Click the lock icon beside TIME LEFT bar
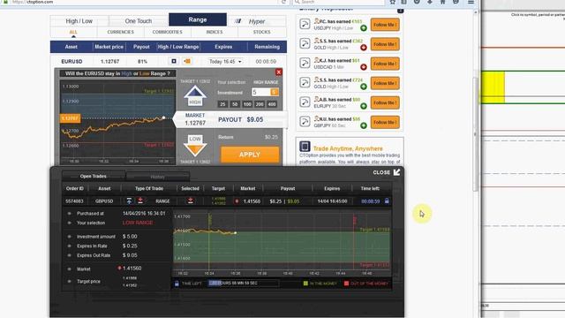Image resolution: width=565 pixels, height=318 pixels. [177, 284]
